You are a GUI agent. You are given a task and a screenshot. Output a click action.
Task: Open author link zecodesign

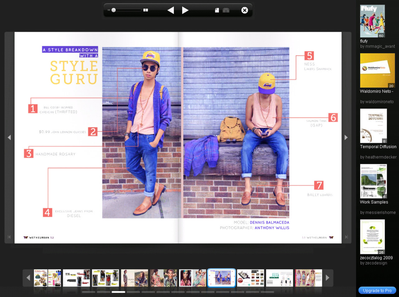(373, 263)
